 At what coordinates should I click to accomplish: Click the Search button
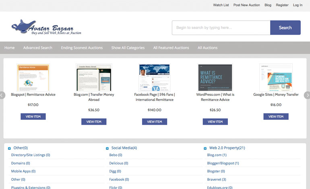tap(285, 28)
